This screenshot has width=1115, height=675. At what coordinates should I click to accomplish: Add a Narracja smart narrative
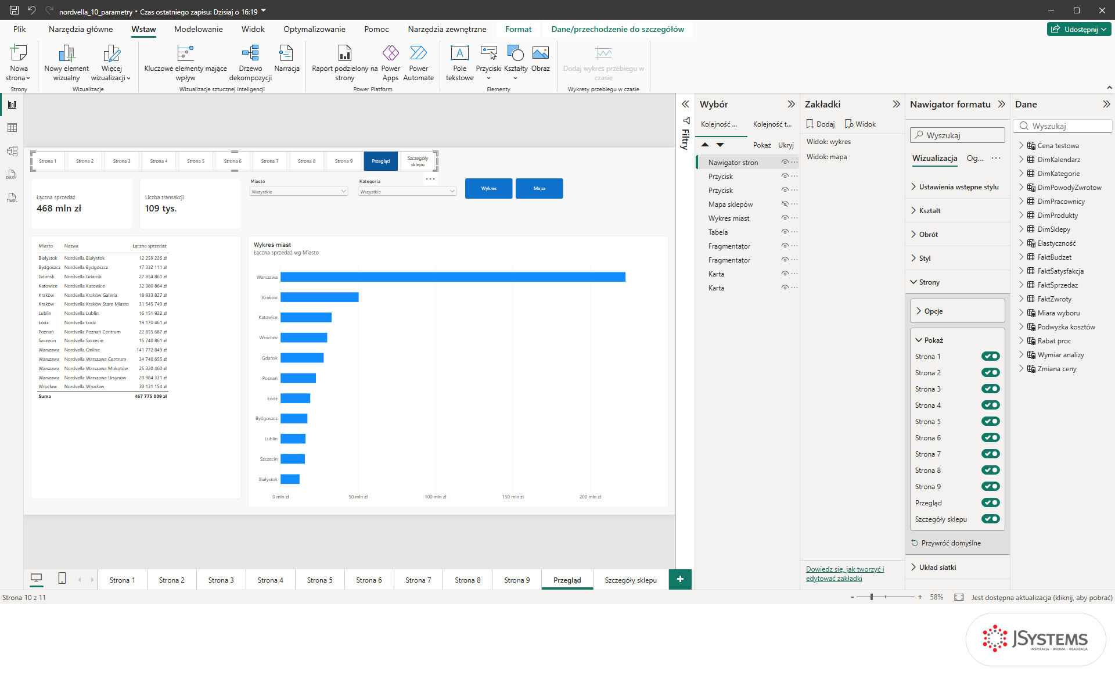287,58
